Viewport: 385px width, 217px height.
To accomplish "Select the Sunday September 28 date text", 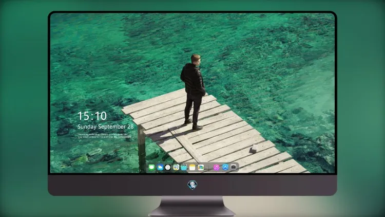I will click(105, 126).
